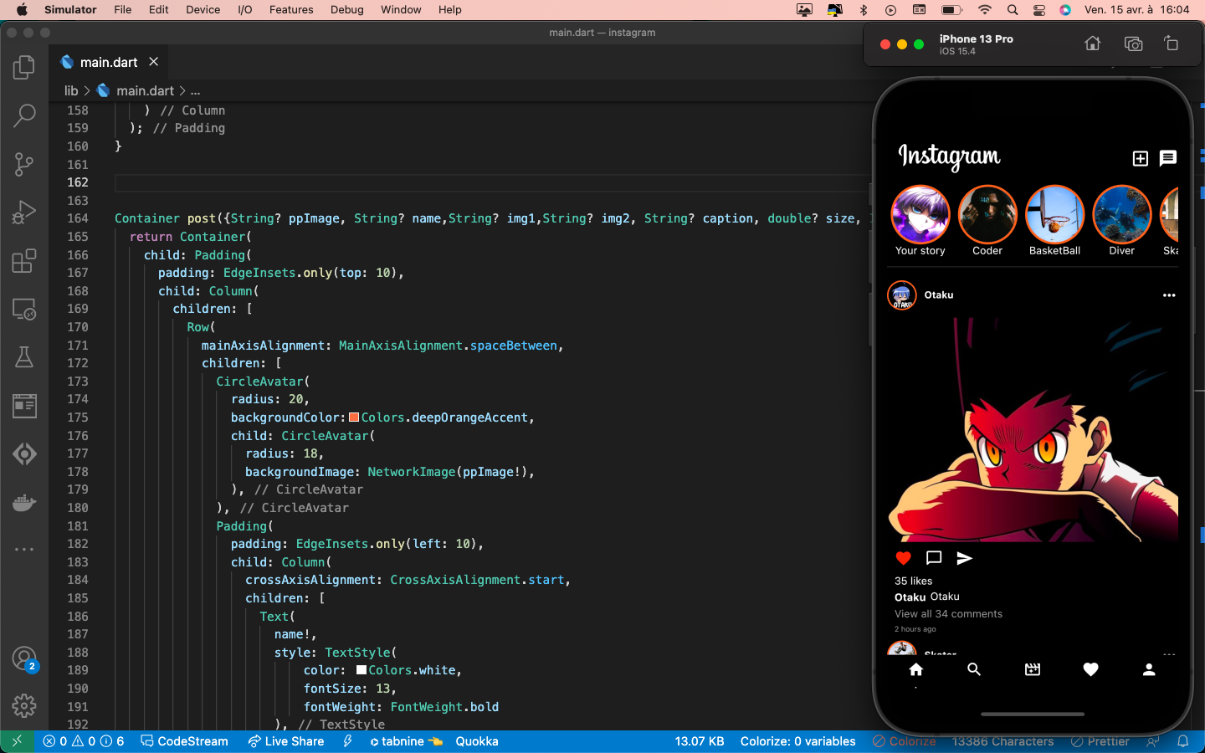Tap the add post plus icon
The width and height of the screenshot is (1205, 753).
[x=1140, y=158]
